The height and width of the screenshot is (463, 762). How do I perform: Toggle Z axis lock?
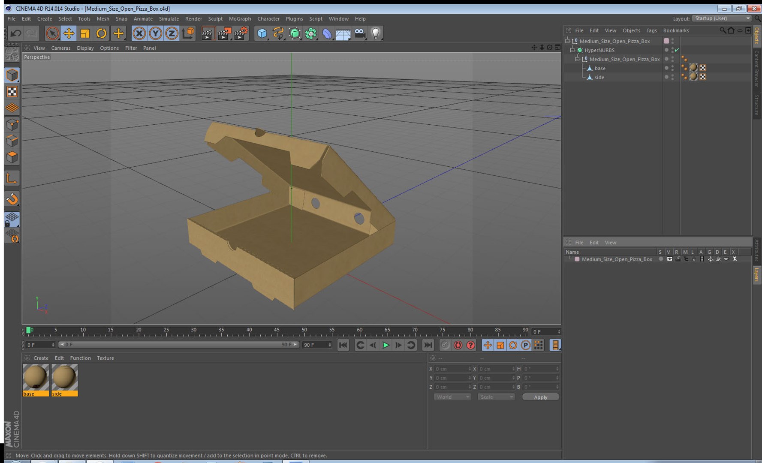(x=172, y=33)
